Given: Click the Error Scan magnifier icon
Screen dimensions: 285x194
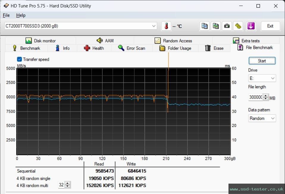Looking at the screenshot, I should (x=121, y=48).
